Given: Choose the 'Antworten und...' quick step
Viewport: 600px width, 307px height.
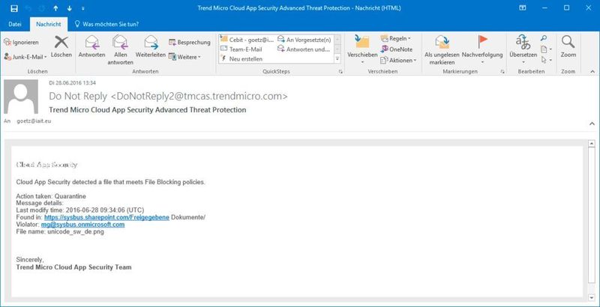Looking at the screenshot, I should 304,49.
